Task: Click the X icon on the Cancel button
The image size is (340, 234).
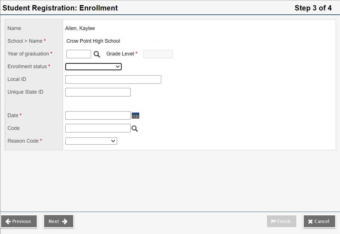Action: (310, 221)
